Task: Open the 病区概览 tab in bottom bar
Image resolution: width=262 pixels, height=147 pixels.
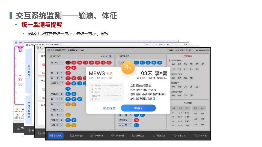Action: click(x=56, y=136)
